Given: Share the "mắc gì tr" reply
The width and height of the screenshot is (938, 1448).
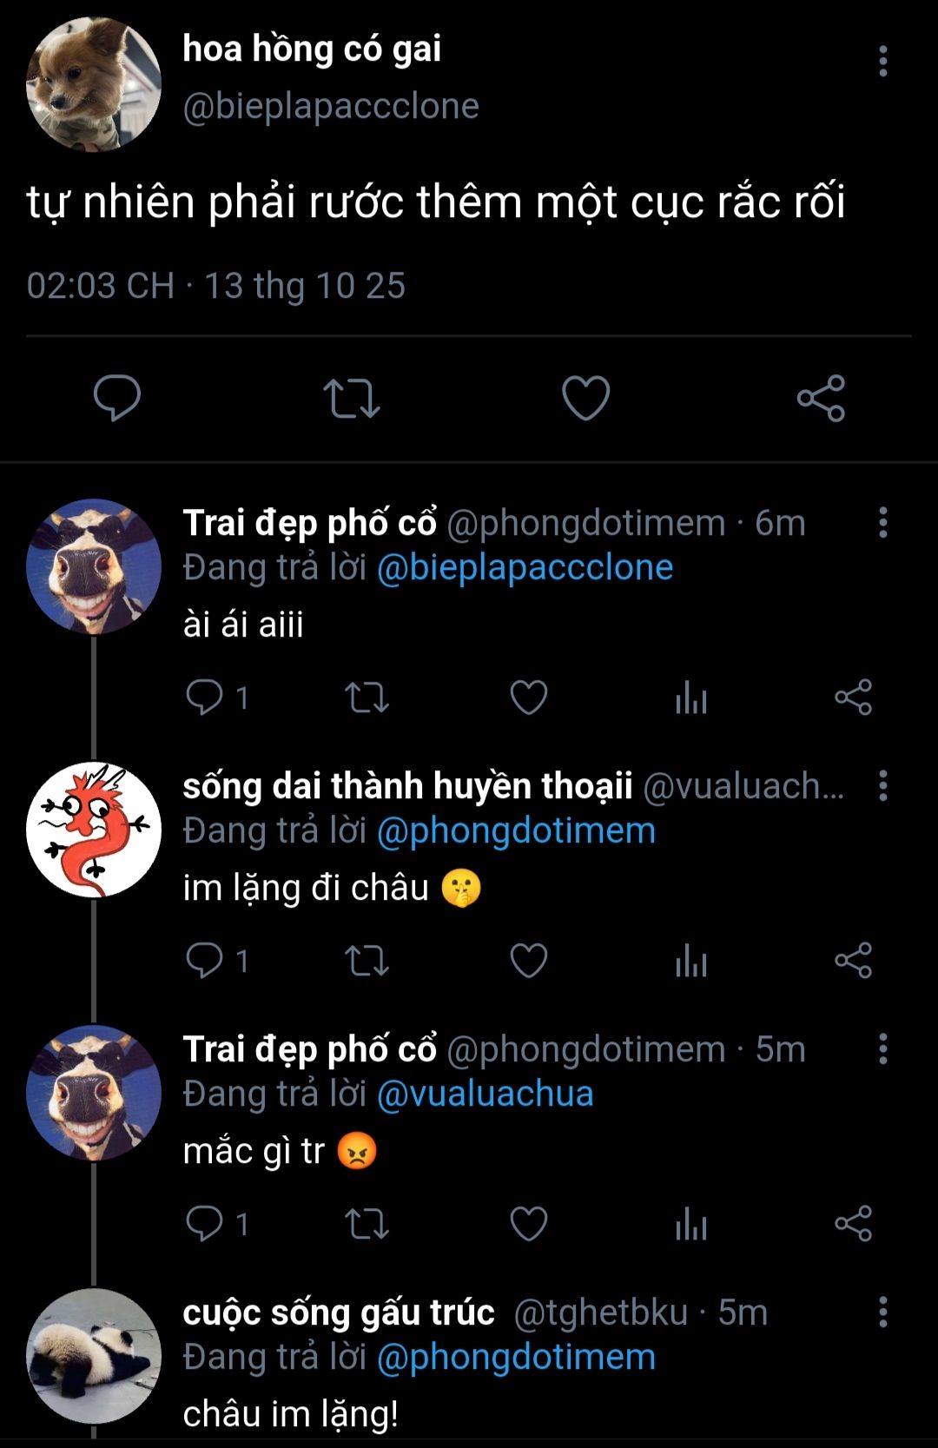Looking at the screenshot, I should click(x=853, y=1224).
